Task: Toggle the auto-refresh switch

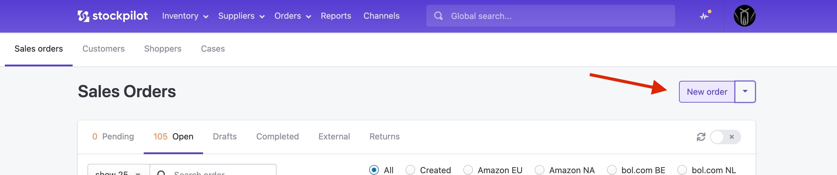Action: point(725,137)
